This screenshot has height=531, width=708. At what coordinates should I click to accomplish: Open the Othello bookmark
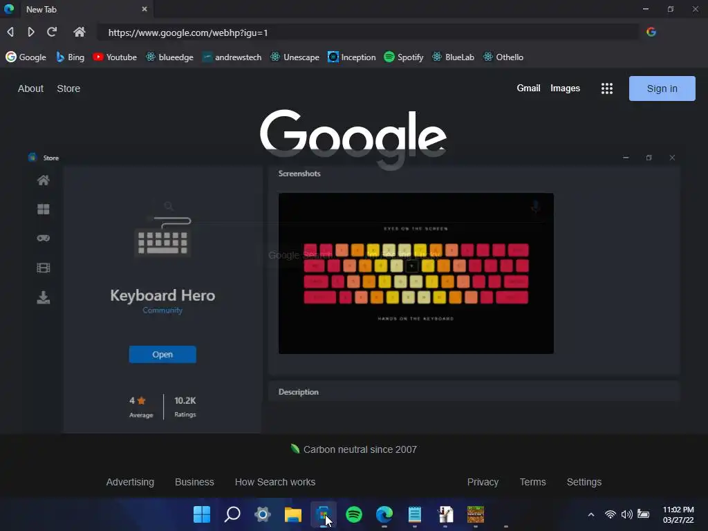coord(503,57)
